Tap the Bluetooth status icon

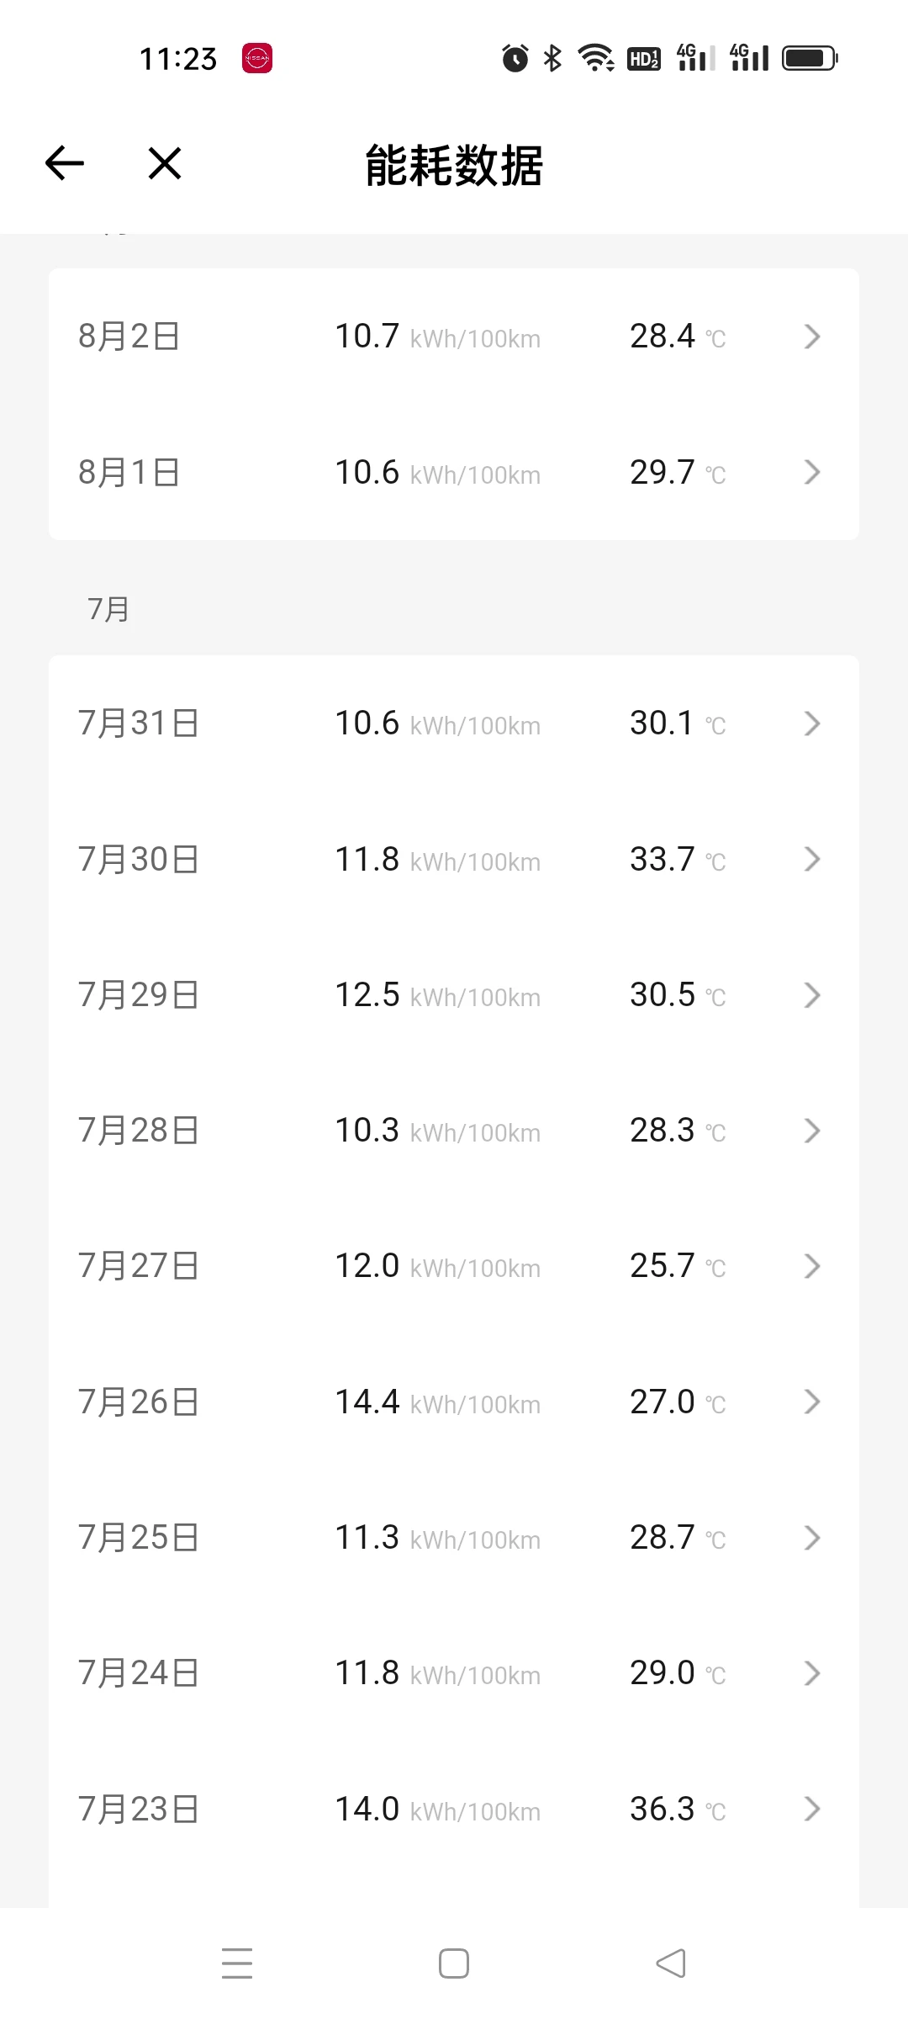(x=552, y=58)
